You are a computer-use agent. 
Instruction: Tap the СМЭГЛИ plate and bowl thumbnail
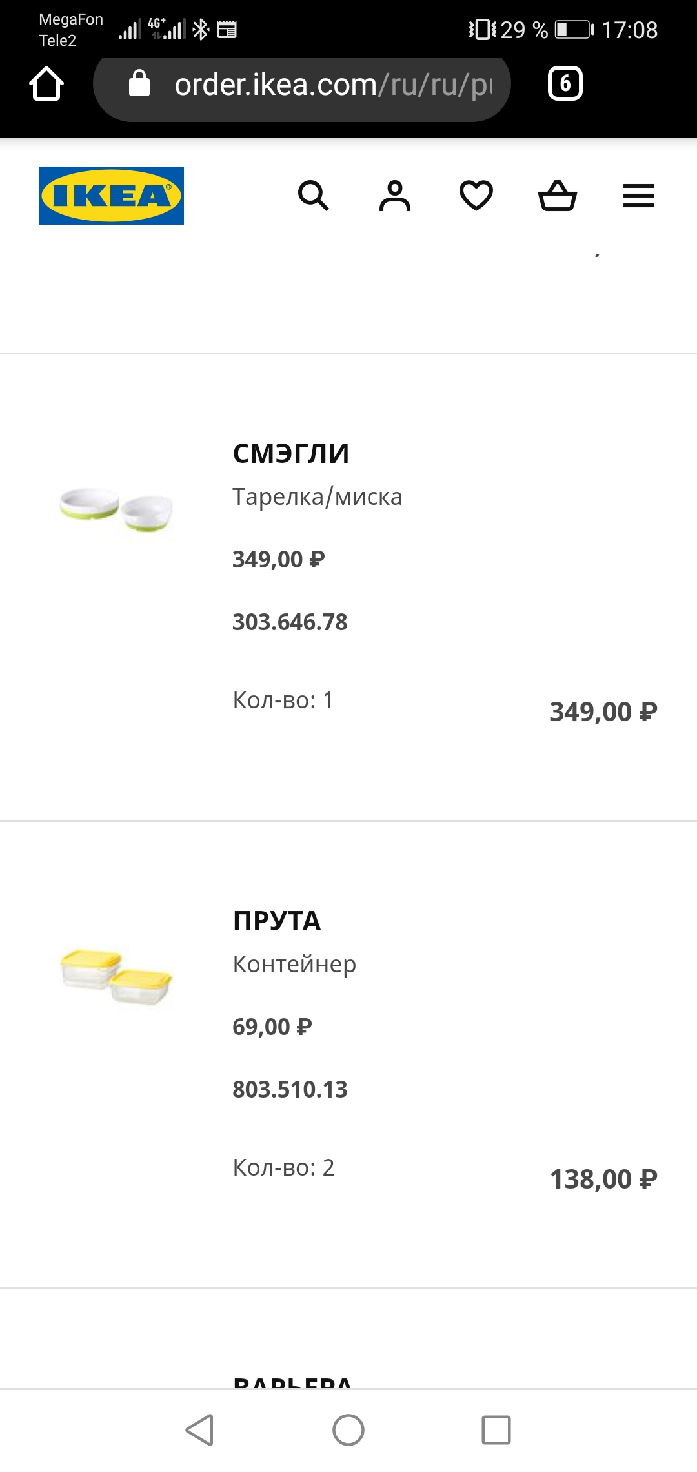[117, 510]
